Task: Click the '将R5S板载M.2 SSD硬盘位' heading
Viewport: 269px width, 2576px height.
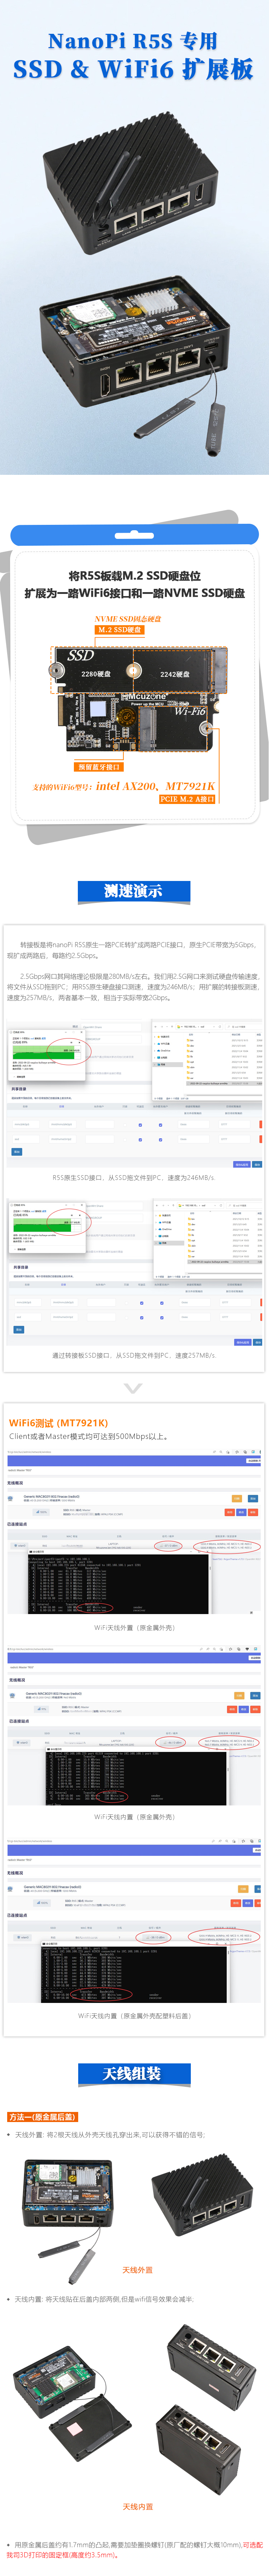Action: (134, 576)
